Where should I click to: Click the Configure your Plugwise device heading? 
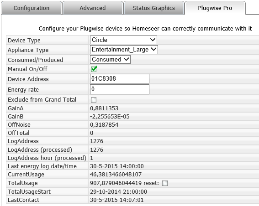tap(145, 29)
